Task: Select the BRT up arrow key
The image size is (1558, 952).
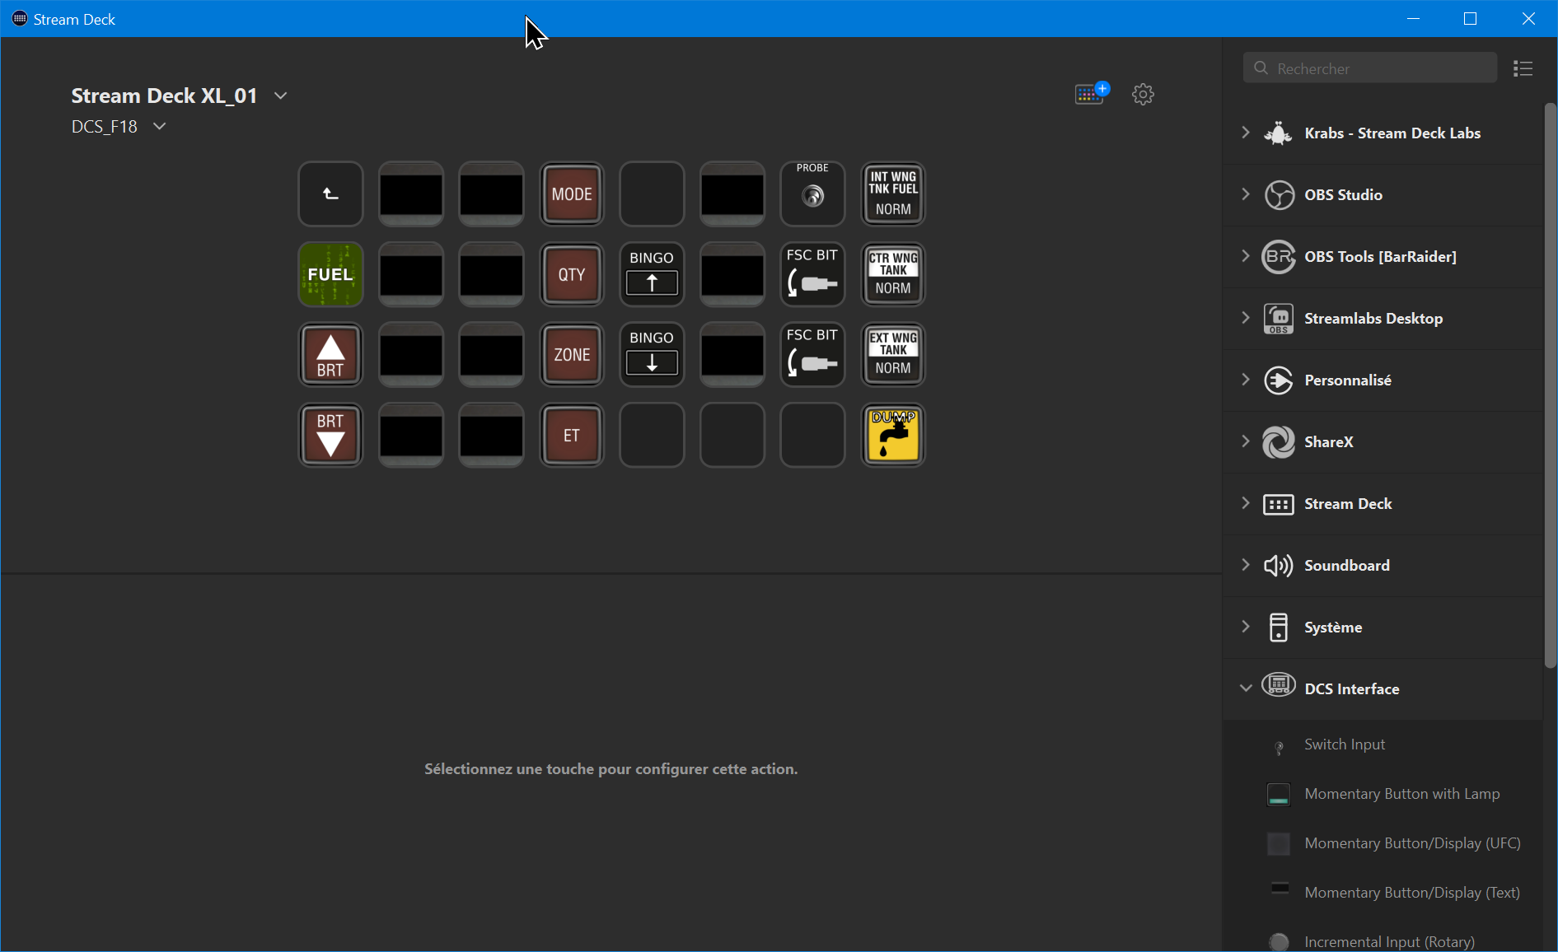Action: (x=330, y=355)
